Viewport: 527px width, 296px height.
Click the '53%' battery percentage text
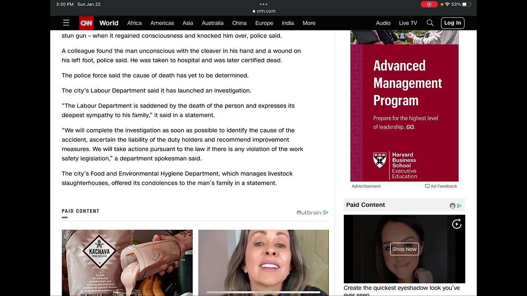[x=456, y=4]
